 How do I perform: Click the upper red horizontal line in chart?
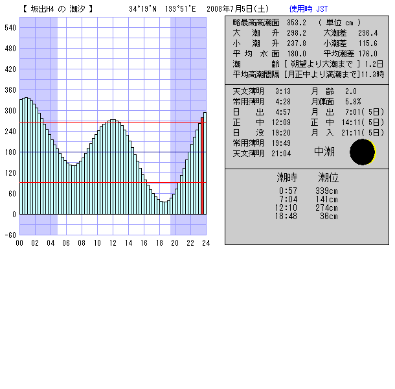(x=113, y=123)
